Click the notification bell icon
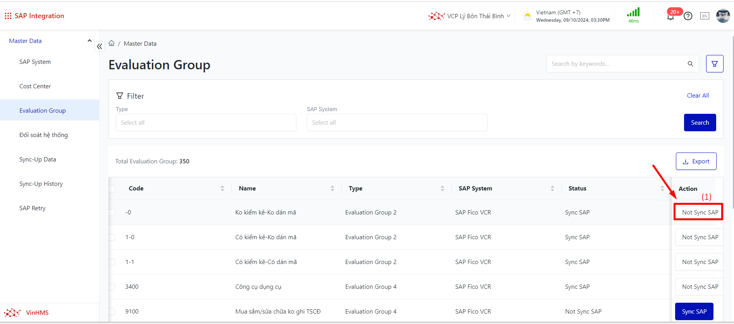Image resolution: width=734 pixels, height=324 pixels. (670, 17)
